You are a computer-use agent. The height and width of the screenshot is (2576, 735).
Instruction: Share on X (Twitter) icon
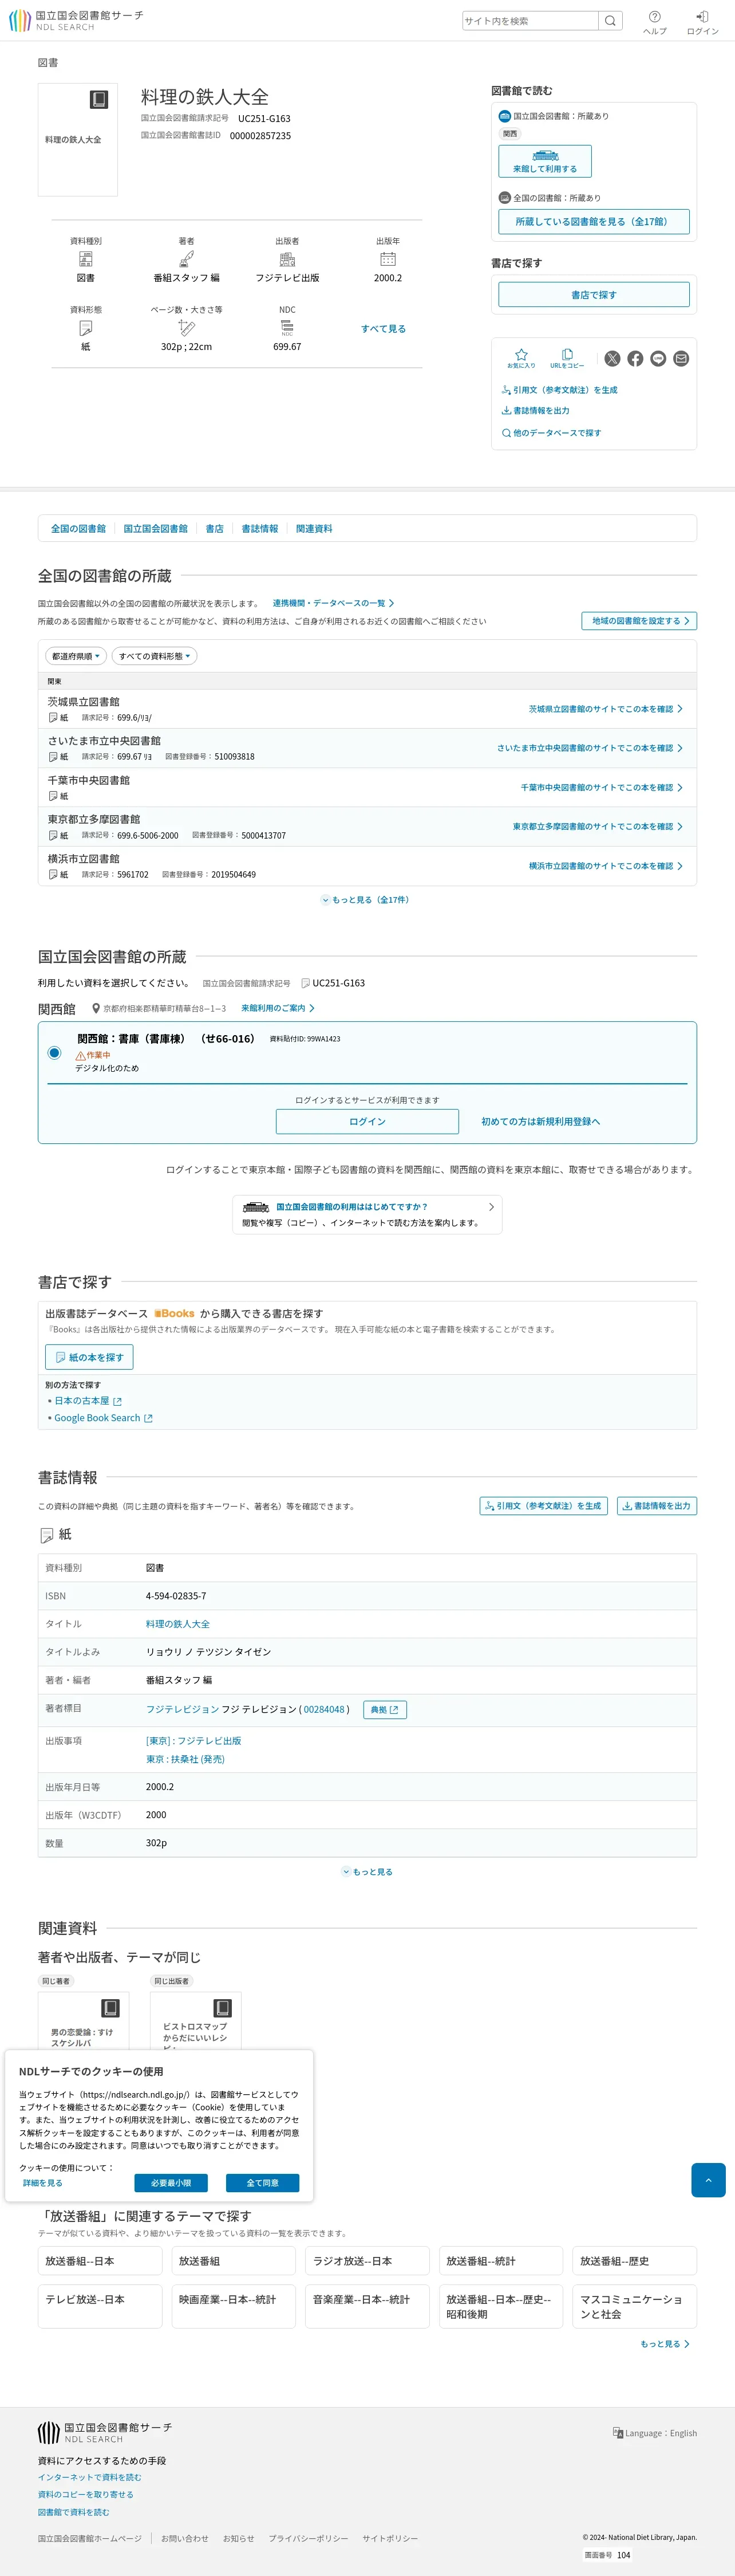612,358
